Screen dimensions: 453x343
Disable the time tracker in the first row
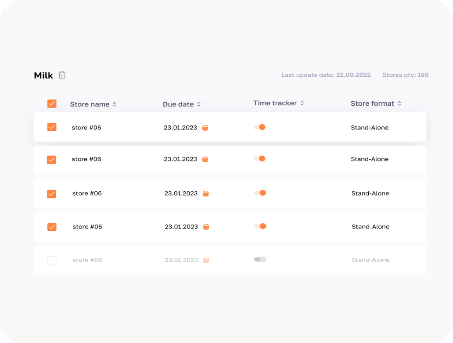tap(259, 127)
